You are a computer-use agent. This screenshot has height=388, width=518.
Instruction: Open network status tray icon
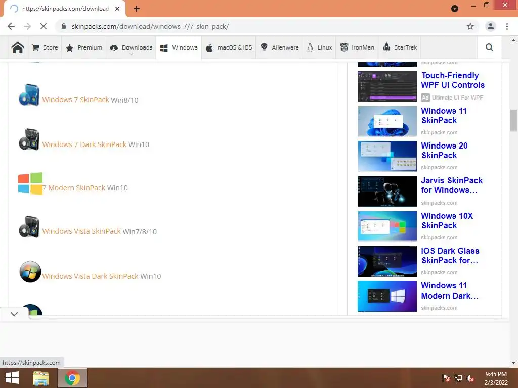(458, 378)
